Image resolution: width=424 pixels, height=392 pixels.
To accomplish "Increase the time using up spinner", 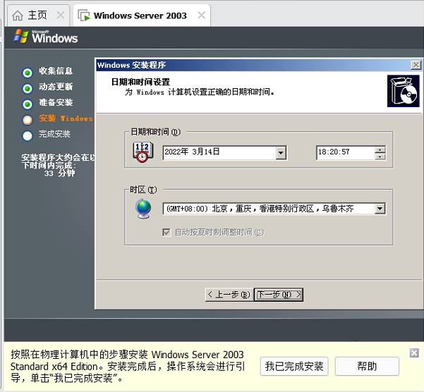I will point(380,149).
